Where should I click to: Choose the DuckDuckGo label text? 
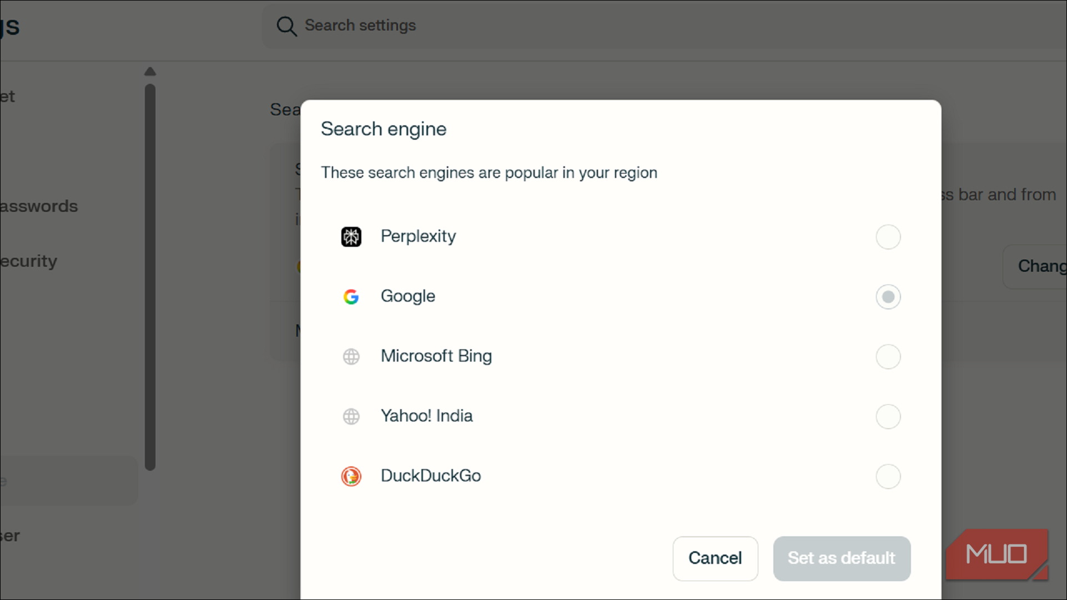tap(431, 476)
